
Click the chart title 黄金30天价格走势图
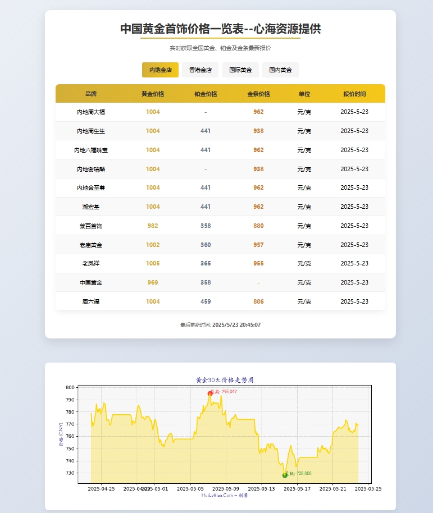point(225,380)
